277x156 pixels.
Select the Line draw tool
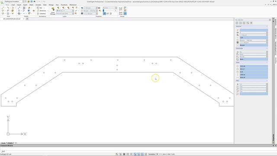(x=3, y=8)
